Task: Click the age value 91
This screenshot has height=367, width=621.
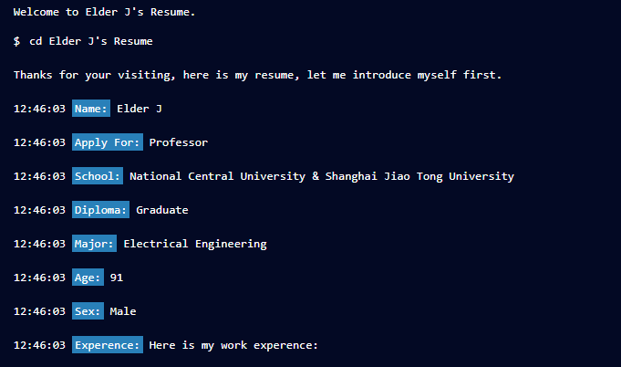Action: 117,278
